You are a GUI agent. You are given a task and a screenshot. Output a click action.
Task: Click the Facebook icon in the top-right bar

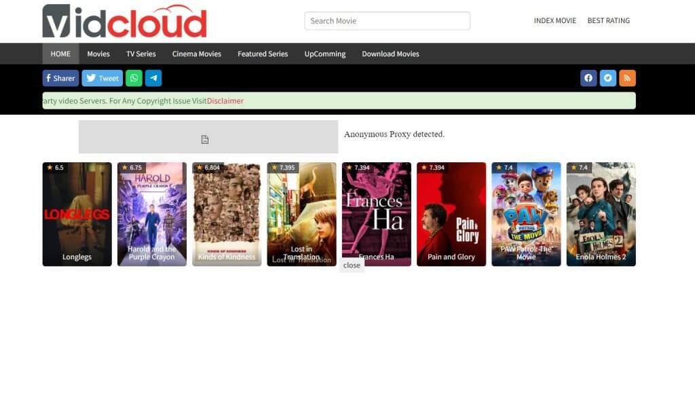tap(588, 77)
